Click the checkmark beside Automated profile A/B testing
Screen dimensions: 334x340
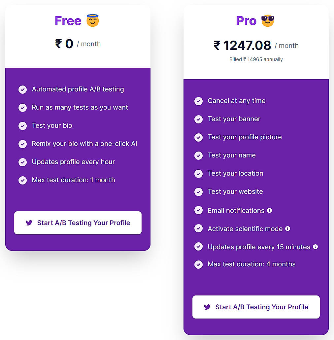click(x=22, y=89)
